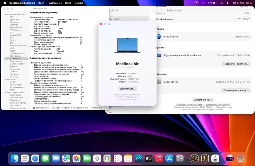
Task: Open Contacts app in Dock
Action: tap(107, 158)
